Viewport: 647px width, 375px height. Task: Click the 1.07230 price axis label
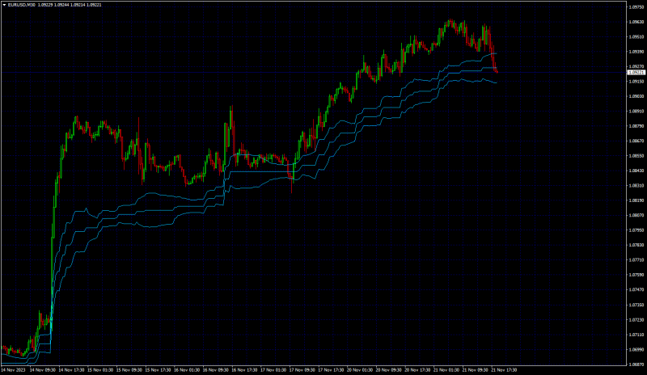[636, 320]
